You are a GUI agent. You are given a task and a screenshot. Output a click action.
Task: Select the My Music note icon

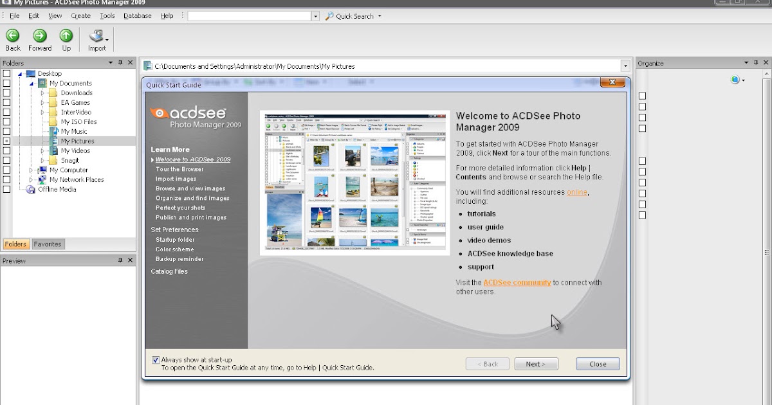pos(54,131)
